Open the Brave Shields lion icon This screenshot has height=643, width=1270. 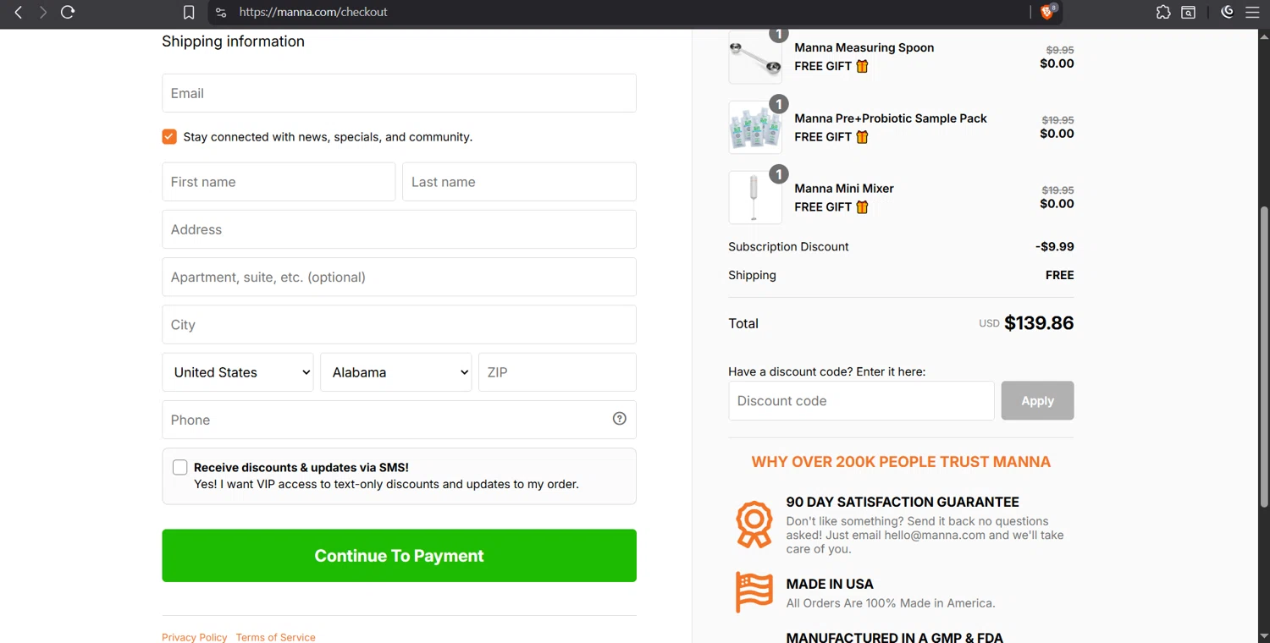click(1048, 12)
